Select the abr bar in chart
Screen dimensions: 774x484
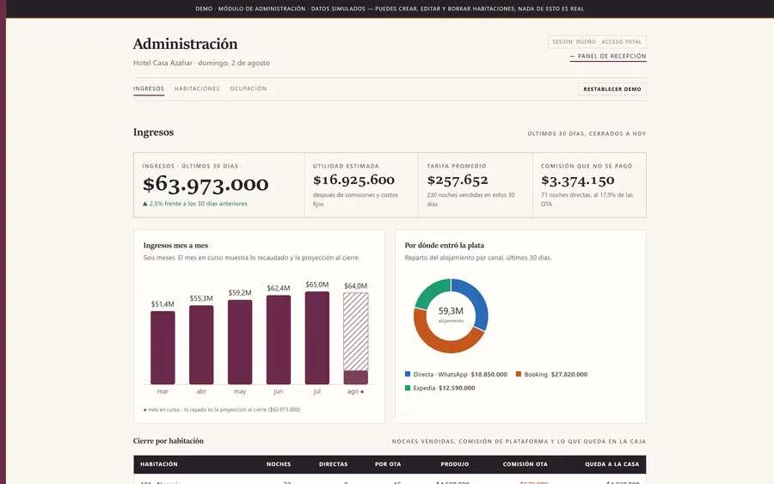coord(201,345)
